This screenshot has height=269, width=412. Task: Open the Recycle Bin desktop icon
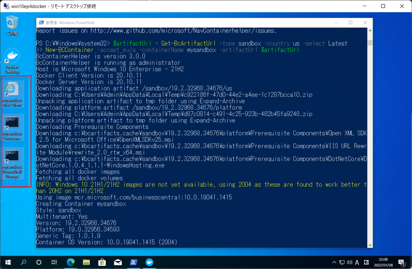coord(12,25)
